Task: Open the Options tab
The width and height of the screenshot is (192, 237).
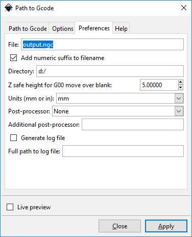Action: pyautogui.click(x=63, y=29)
